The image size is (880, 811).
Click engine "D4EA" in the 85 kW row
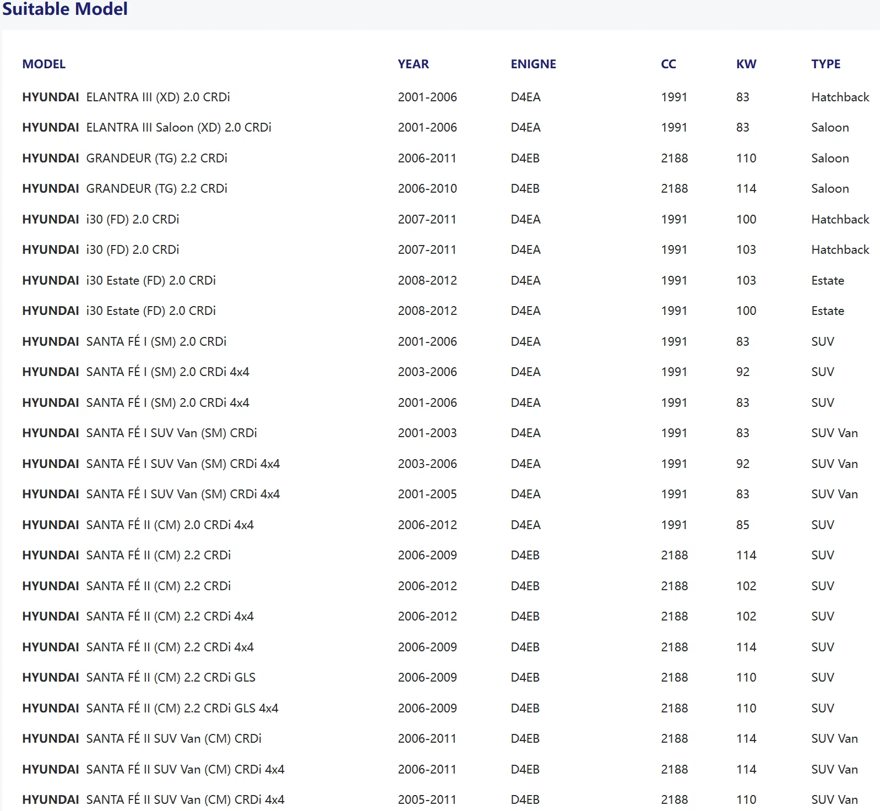(x=526, y=525)
